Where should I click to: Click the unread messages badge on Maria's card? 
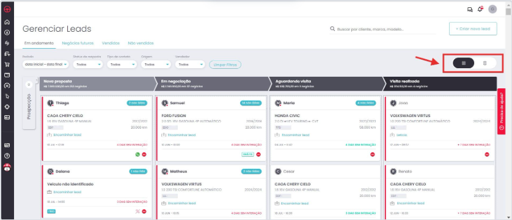coord(366,103)
